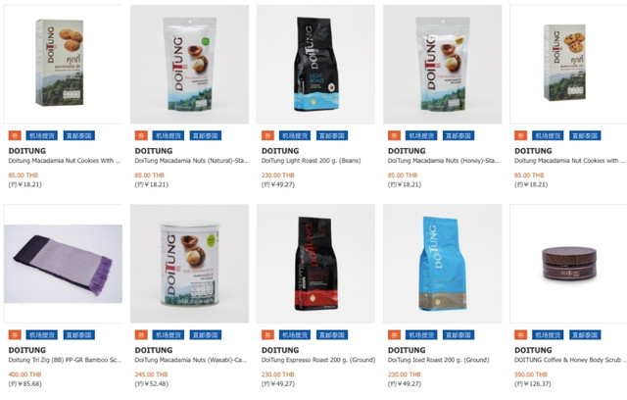Open the Macadamia Nuts (Wasabi) can image
This screenshot has height=400, width=627.
(x=189, y=264)
